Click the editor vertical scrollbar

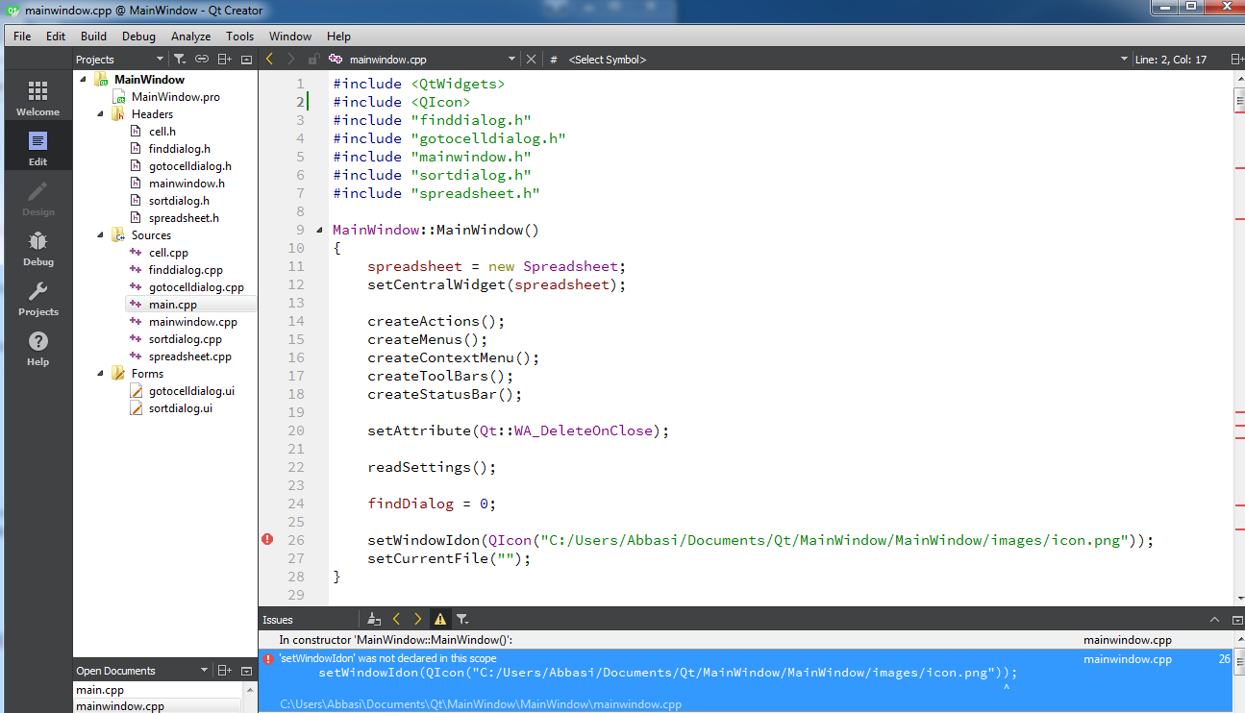click(x=1238, y=336)
